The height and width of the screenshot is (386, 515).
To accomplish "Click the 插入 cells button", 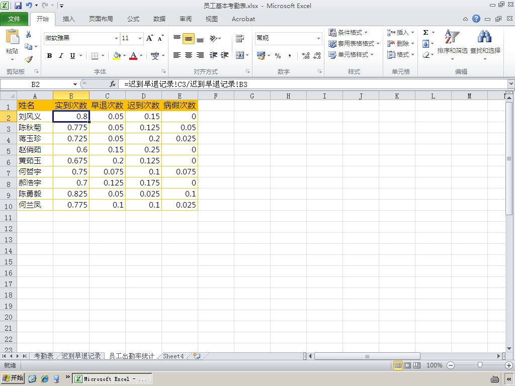I will pyautogui.click(x=400, y=33).
